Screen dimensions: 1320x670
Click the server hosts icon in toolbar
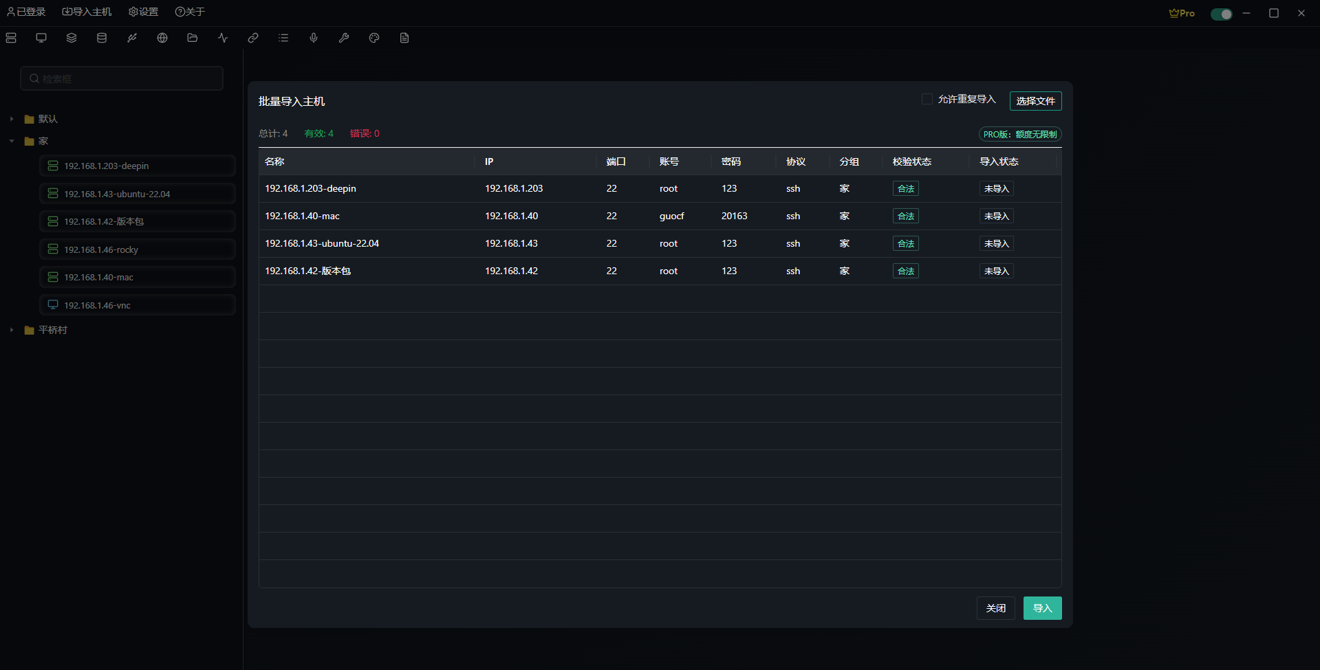tap(11, 38)
